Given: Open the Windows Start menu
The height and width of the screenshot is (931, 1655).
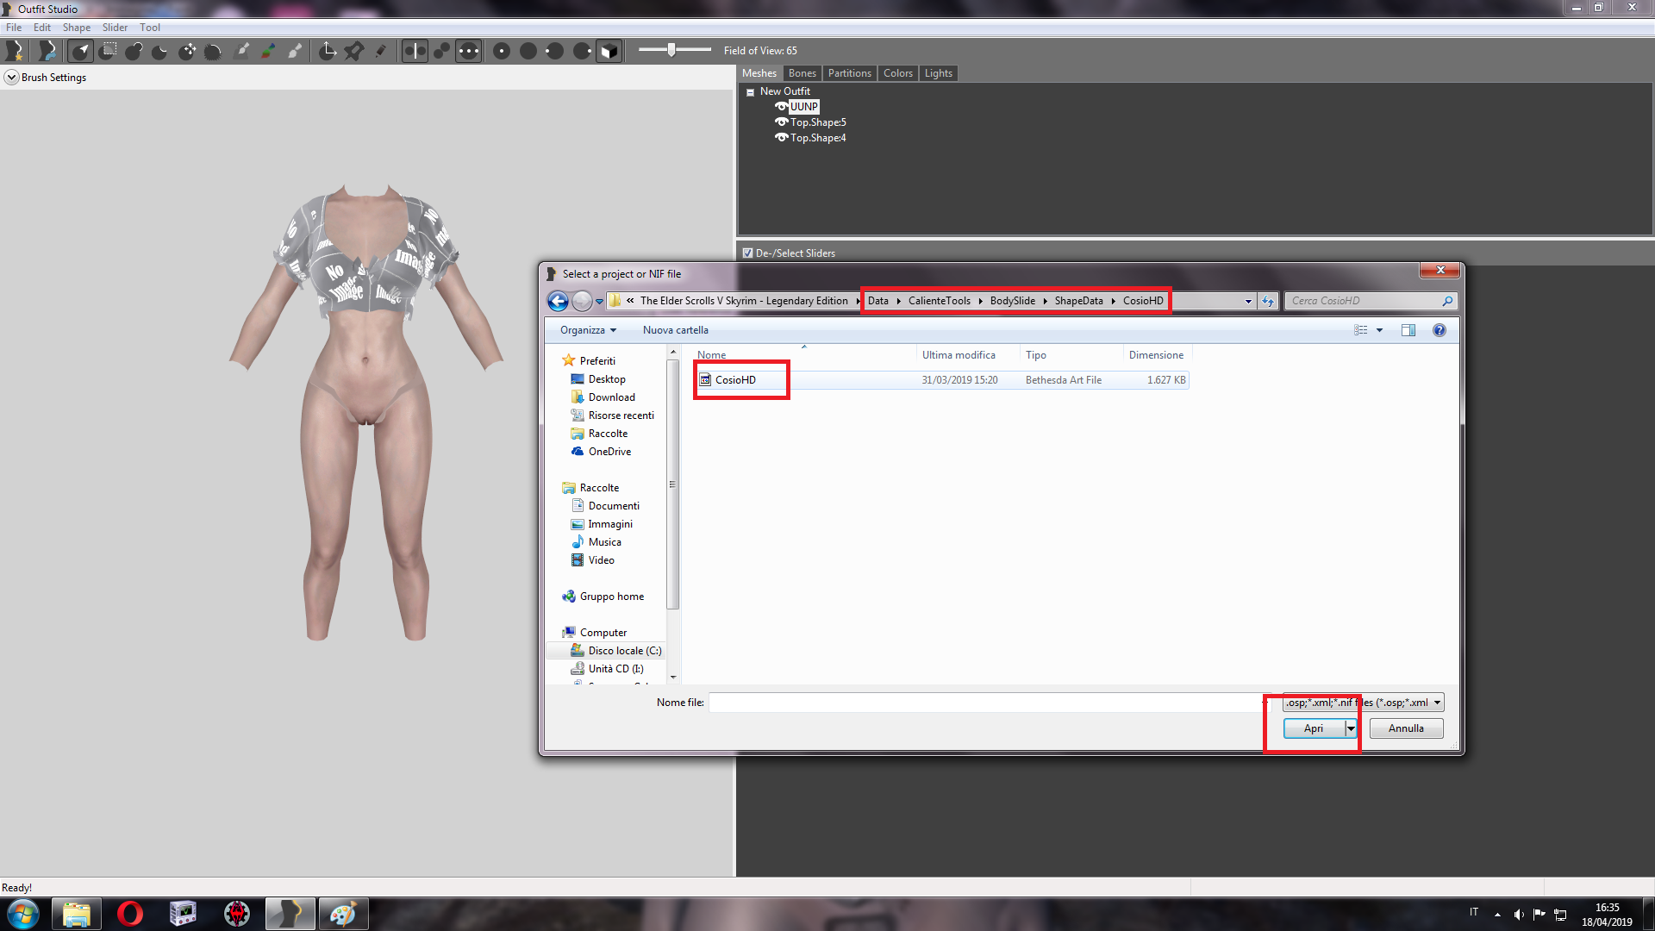Looking at the screenshot, I should pos(22,914).
